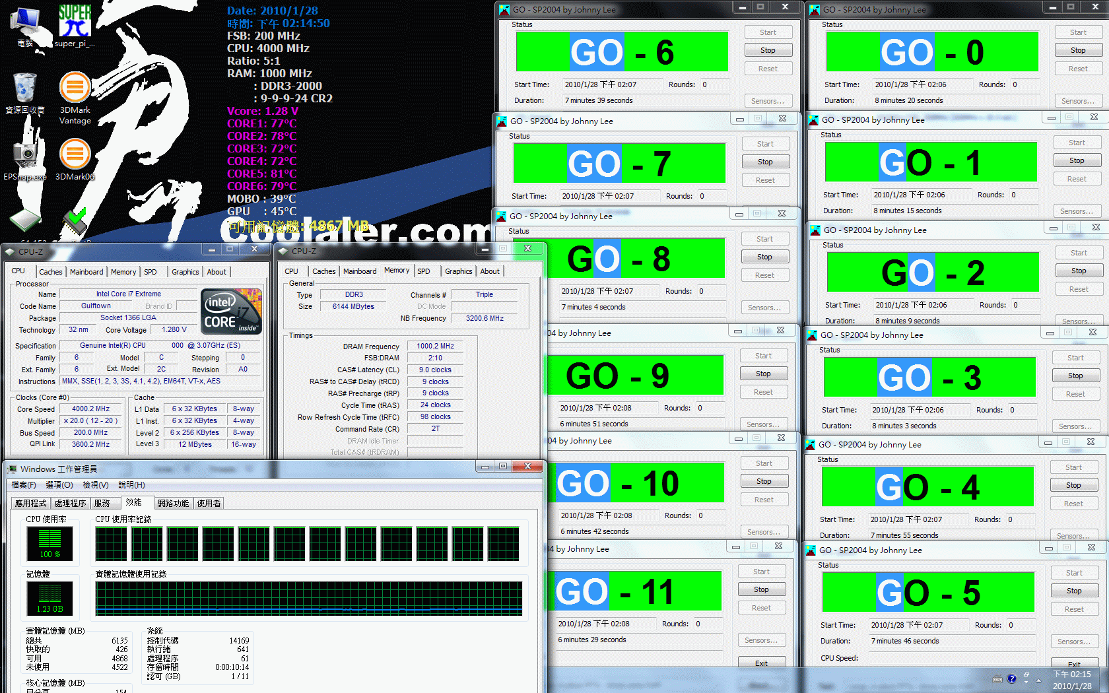Image resolution: width=1109 pixels, height=693 pixels.
Task: Stop the GO - 4 SP2004 test
Action: click(1073, 485)
